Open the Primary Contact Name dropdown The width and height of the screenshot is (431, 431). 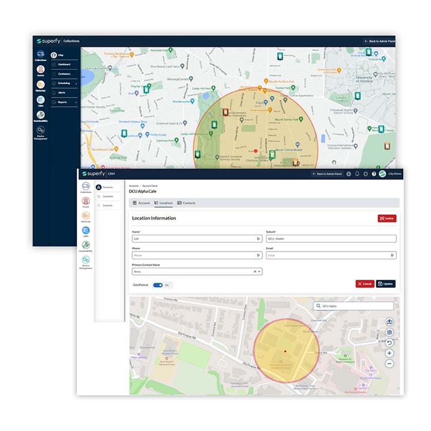(x=259, y=271)
